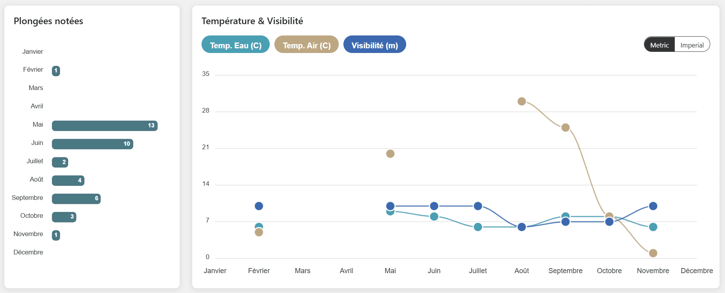Click the Février bar with 1 dive

[56, 71]
